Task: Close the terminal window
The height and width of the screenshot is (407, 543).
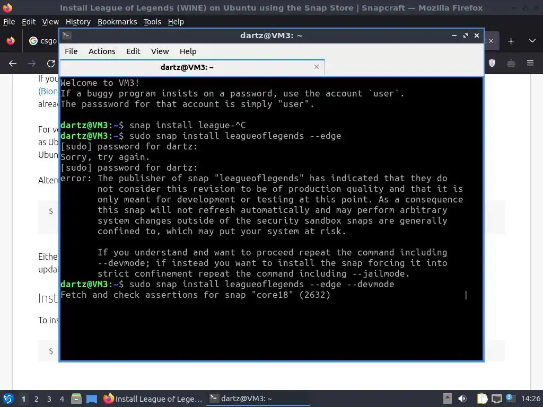Action: coord(477,36)
